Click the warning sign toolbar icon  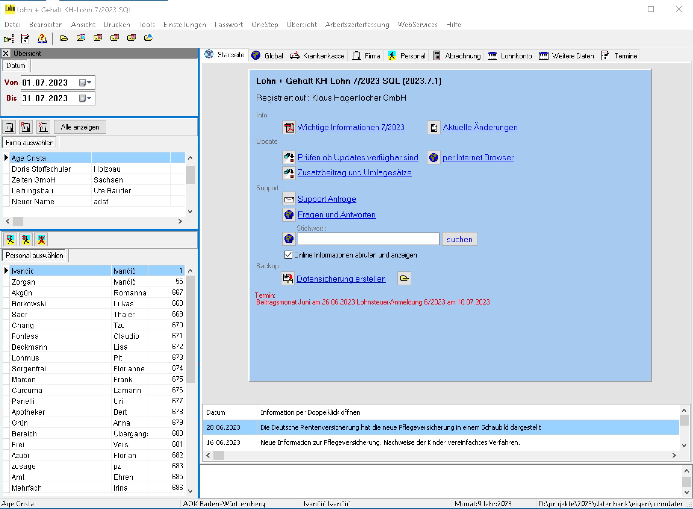(42, 39)
